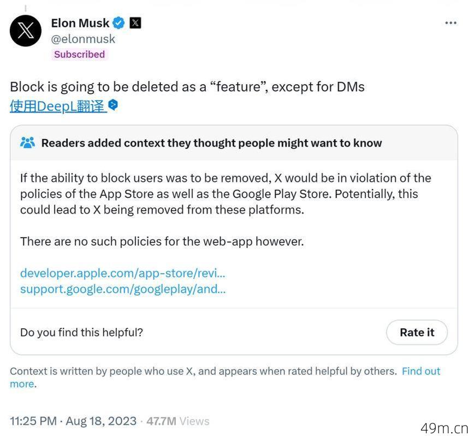Viewport: 468px width, 436px height.
Task: Open the support.google.com googleplay link
Action: click(123, 289)
